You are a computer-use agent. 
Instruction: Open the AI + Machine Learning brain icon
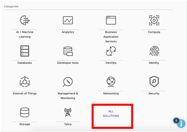tap(25, 20)
